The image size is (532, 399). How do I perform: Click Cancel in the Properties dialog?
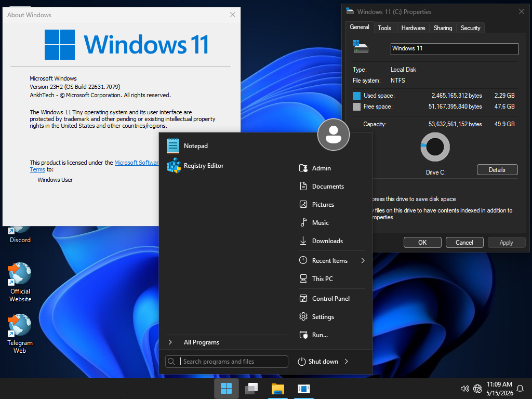464,243
